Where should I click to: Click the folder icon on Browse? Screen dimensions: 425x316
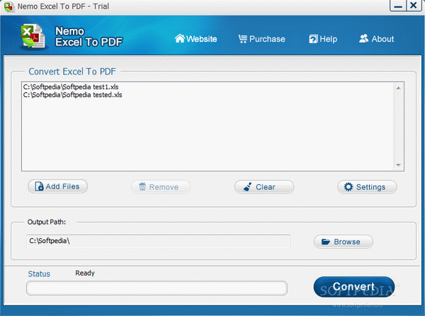pos(326,242)
